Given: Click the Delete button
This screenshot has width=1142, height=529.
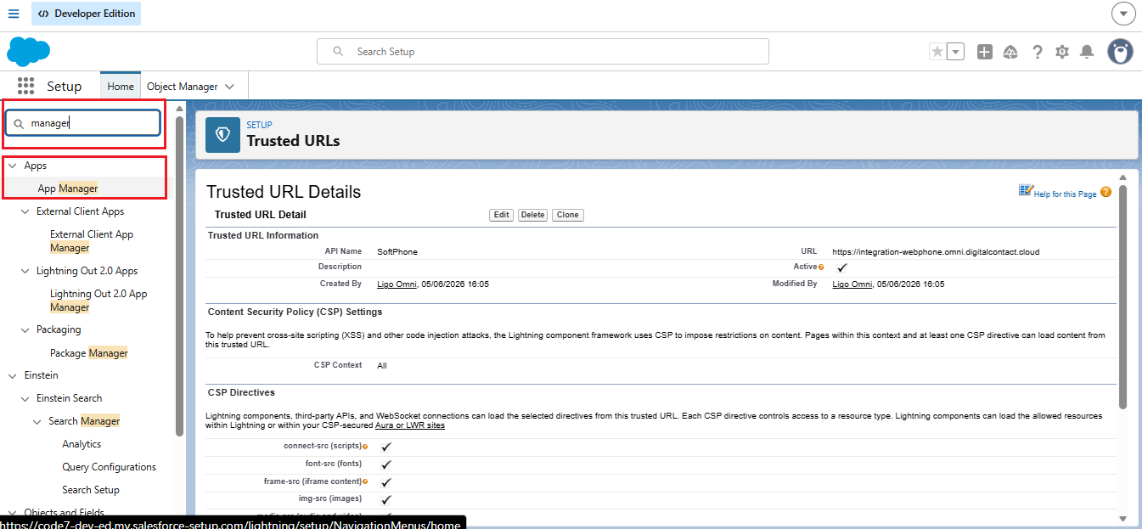Looking at the screenshot, I should coord(532,215).
